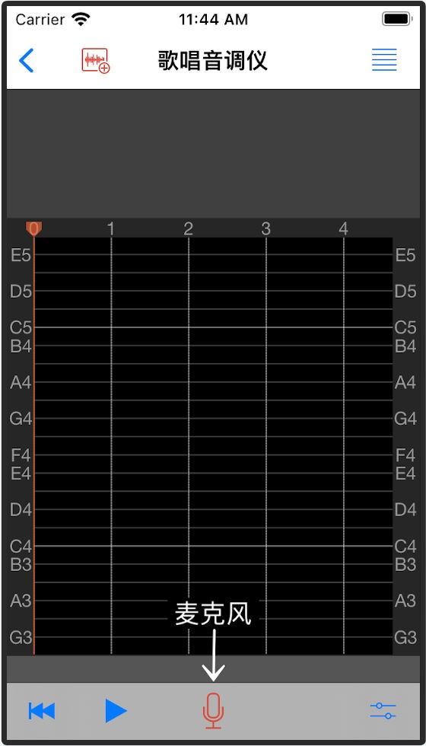The width and height of the screenshot is (426, 746).
Task: Select the left C4 pitch label
Action: click(21, 547)
